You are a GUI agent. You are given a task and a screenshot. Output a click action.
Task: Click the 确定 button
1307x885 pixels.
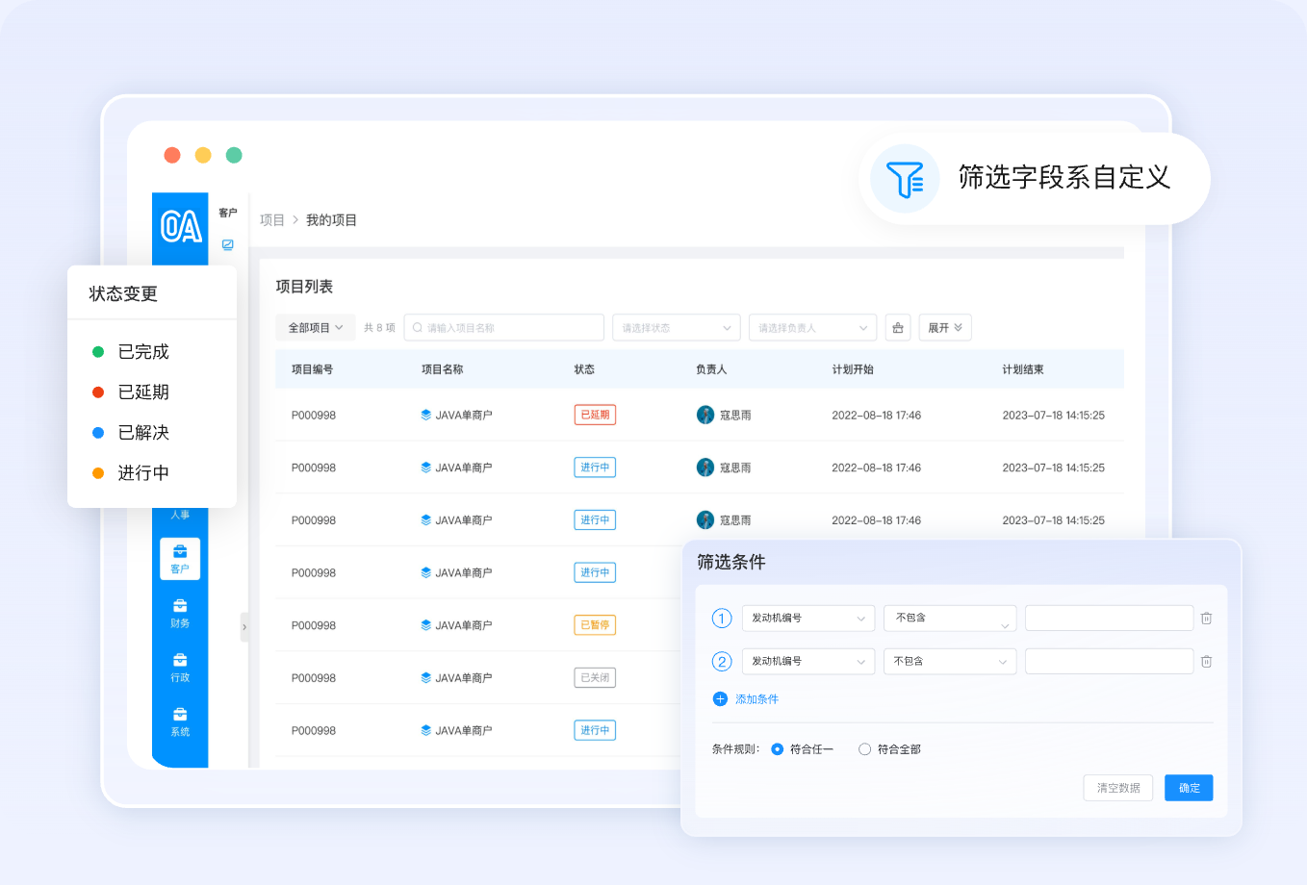pyautogui.click(x=1189, y=788)
